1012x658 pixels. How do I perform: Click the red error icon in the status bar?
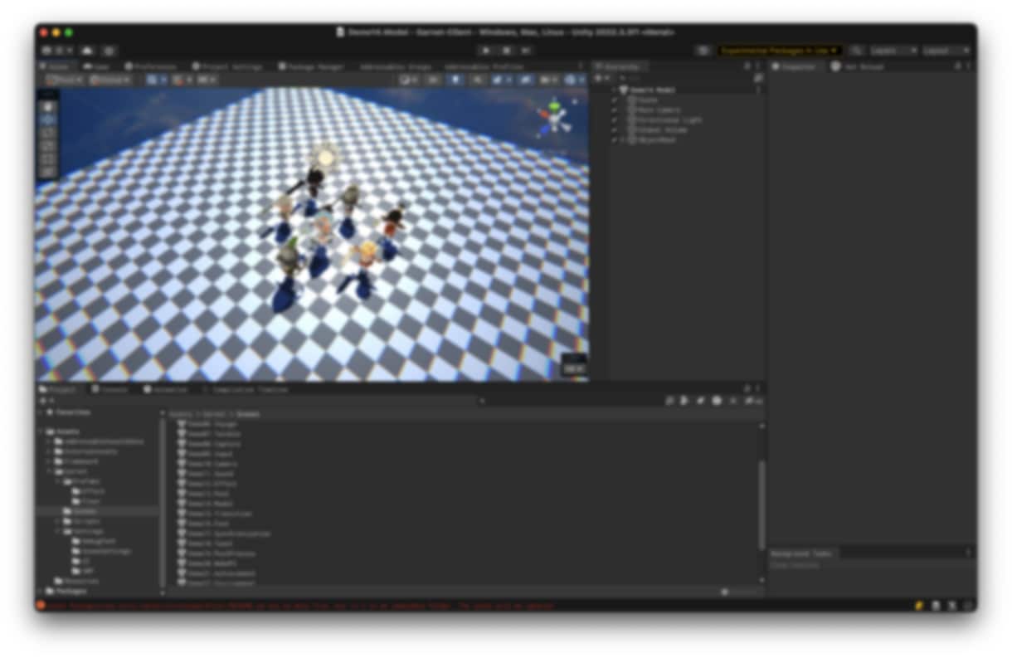click(x=41, y=606)
